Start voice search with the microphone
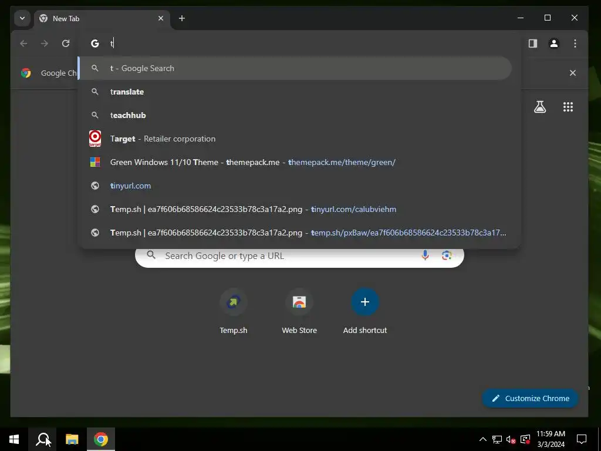Viewport: 601px width, 451px height. pyautogui.click(x=425, y=255)
